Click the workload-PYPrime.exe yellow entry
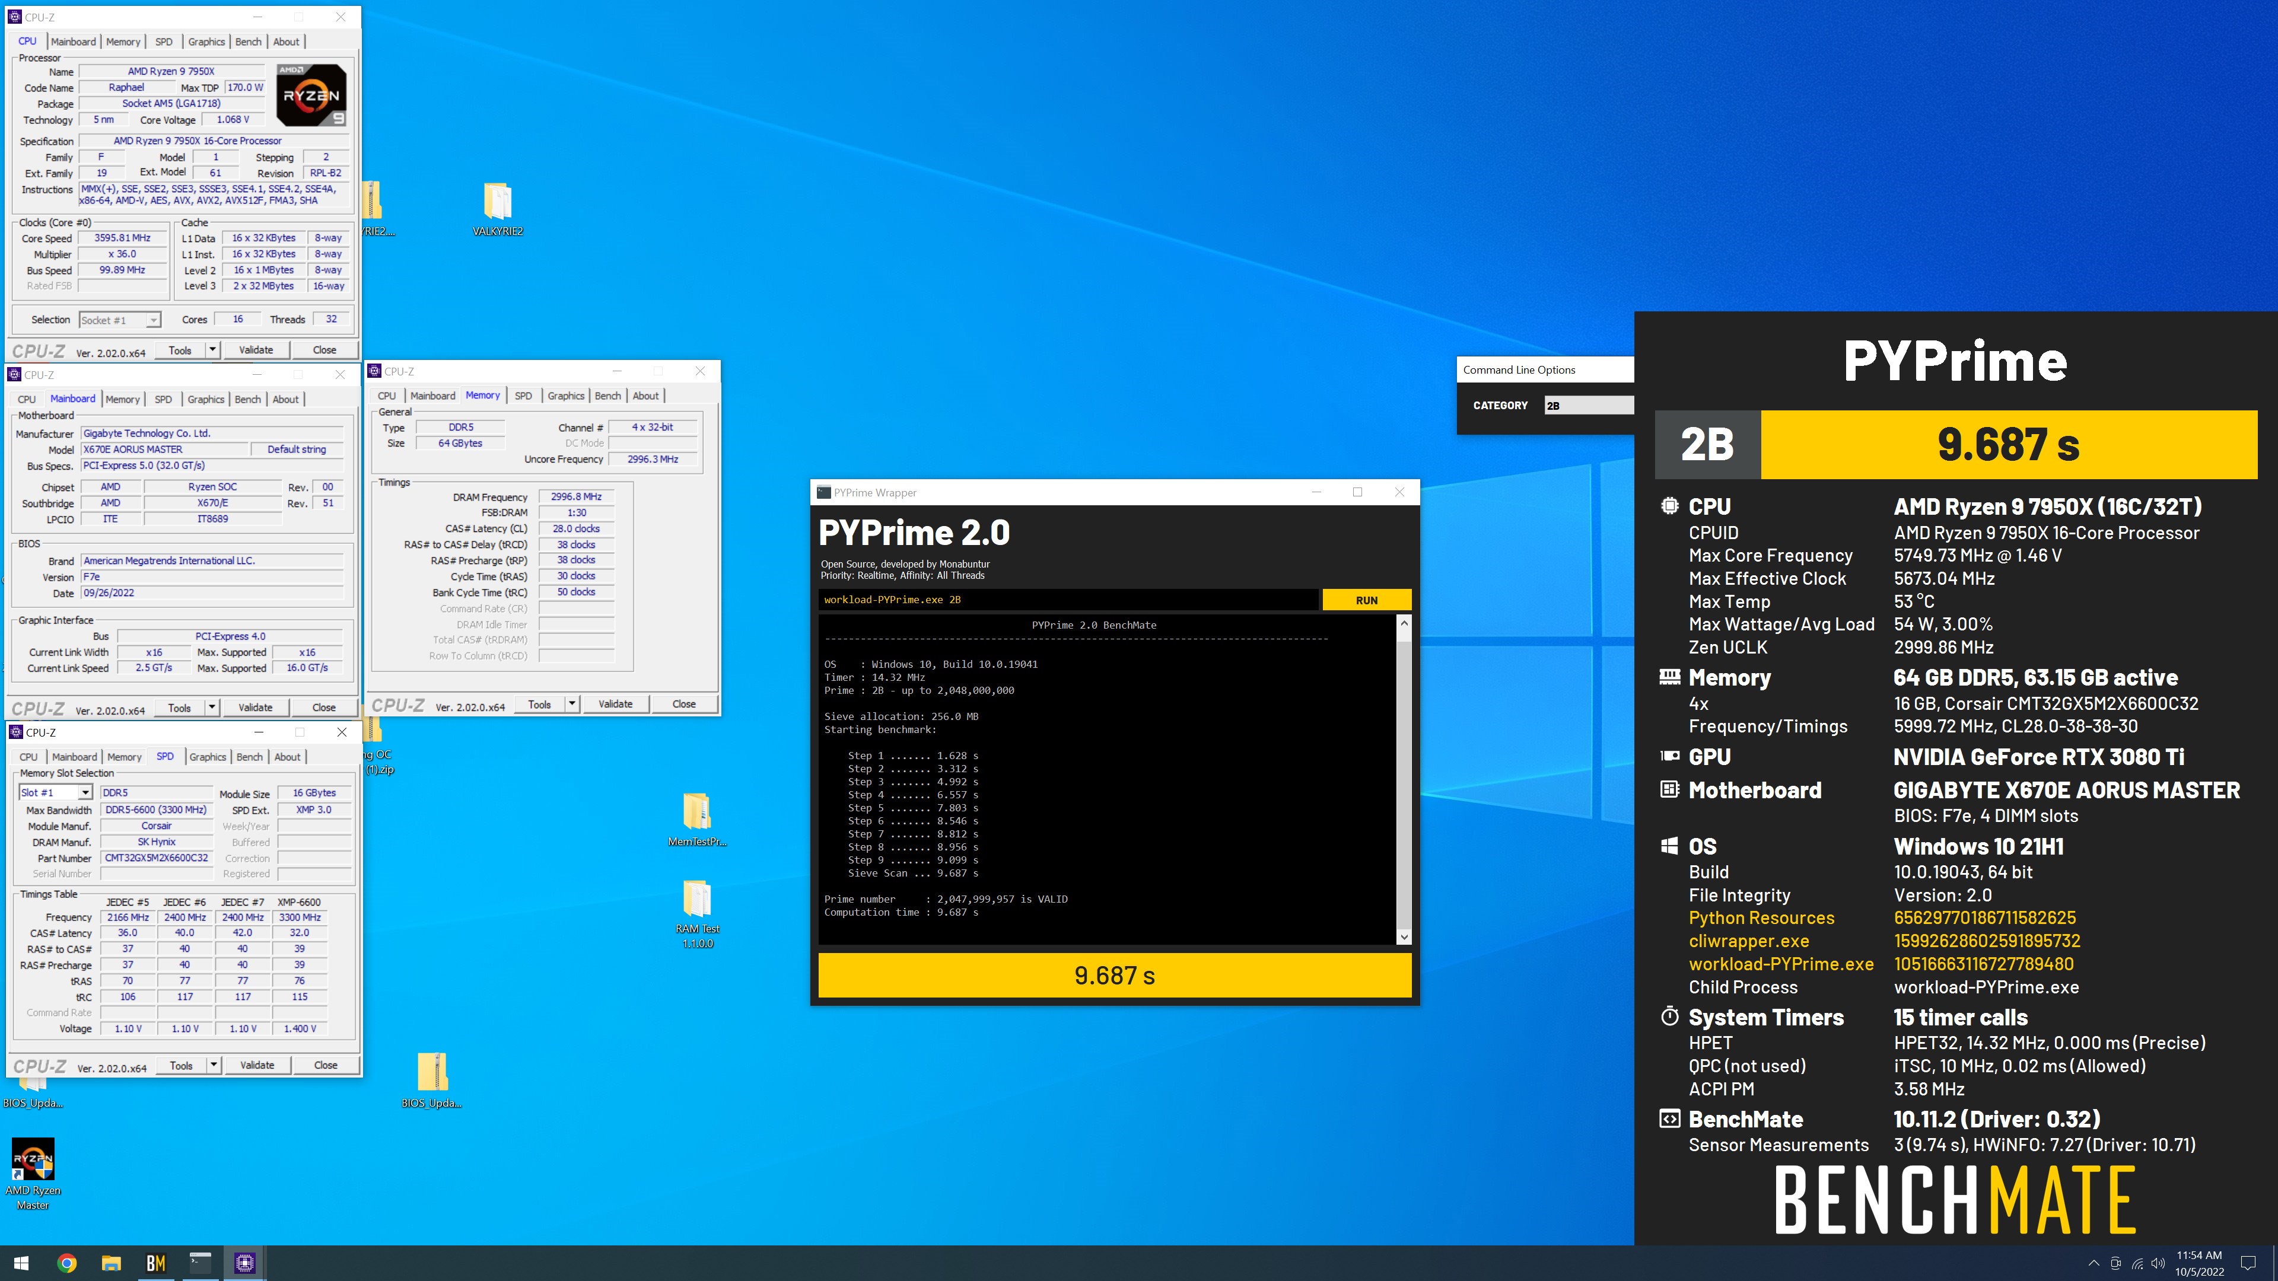Viewport: 2278px width, 1281px height. point(1780,964)
